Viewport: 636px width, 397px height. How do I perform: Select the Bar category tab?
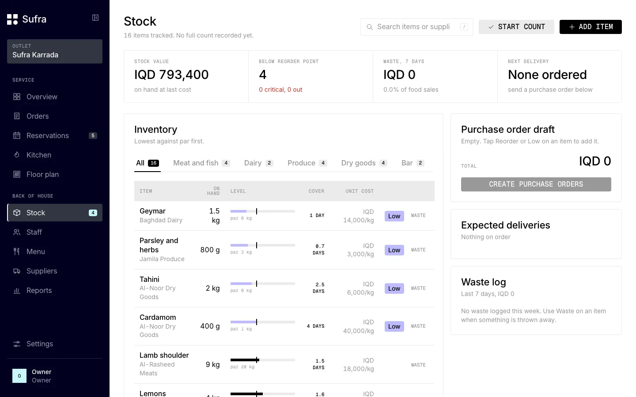tap(413, 163)
